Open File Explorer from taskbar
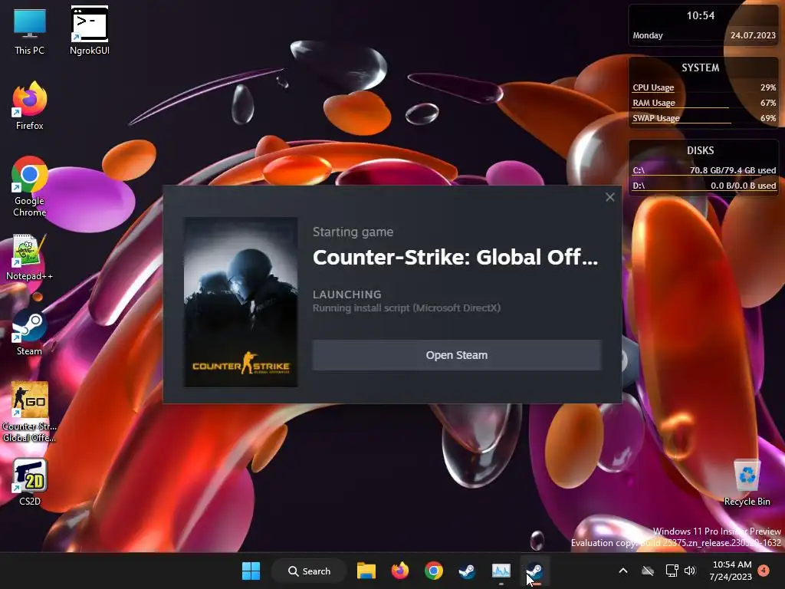 point(366,571)
